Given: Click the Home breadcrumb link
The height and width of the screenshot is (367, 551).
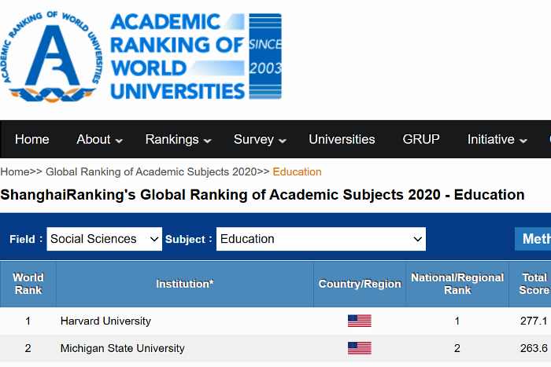Looking at the screenshot, I should click(15, 172).
